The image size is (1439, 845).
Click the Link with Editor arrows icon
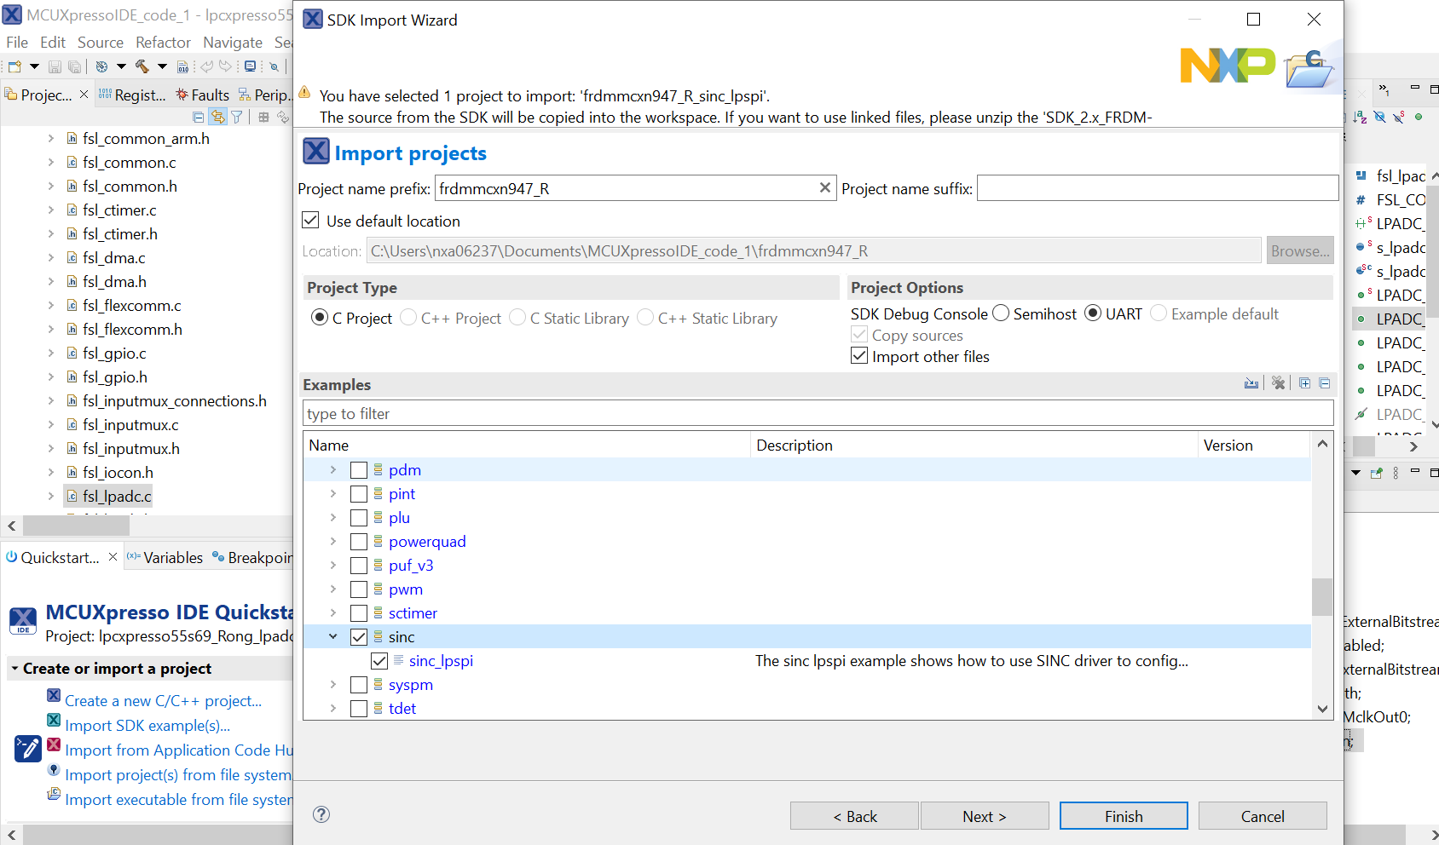pyautogui.click(x=218, y=117)
